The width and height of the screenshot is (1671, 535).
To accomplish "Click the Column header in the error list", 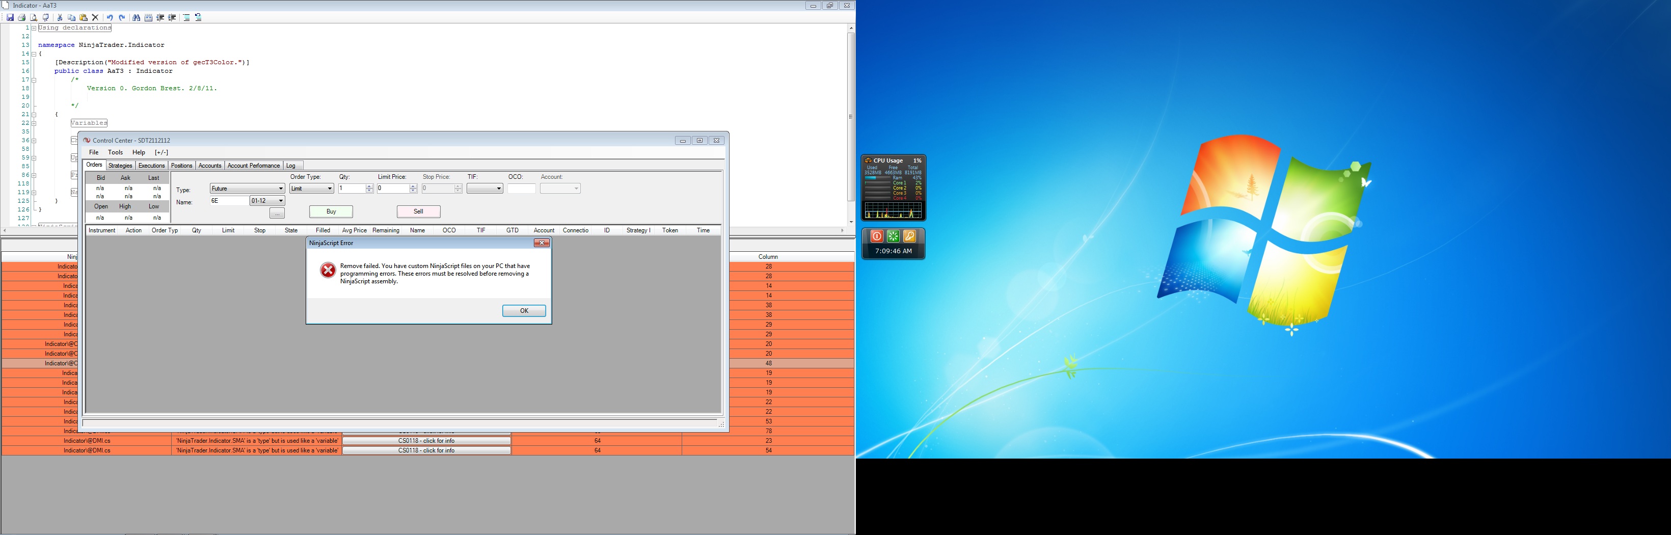I will click(768, 257).
